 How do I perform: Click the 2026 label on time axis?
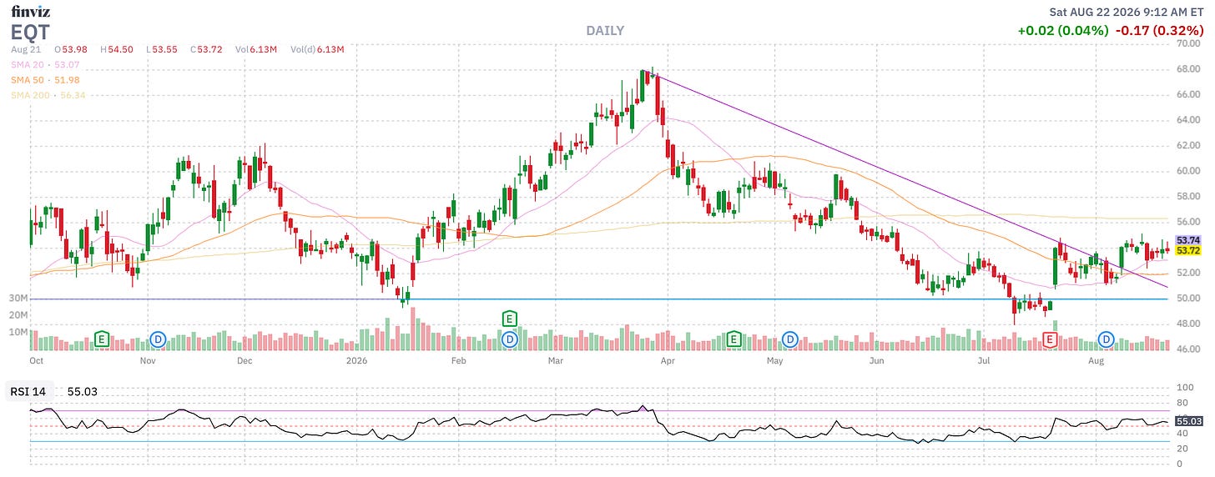tap(356, 361)
